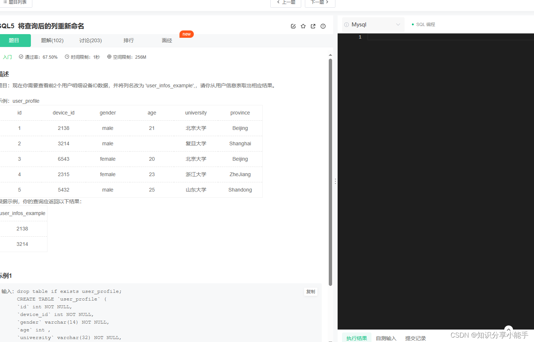Viewport: 534px width, 342px height.
Task: Click the problem list icon button
Action: tap(16, 2)
